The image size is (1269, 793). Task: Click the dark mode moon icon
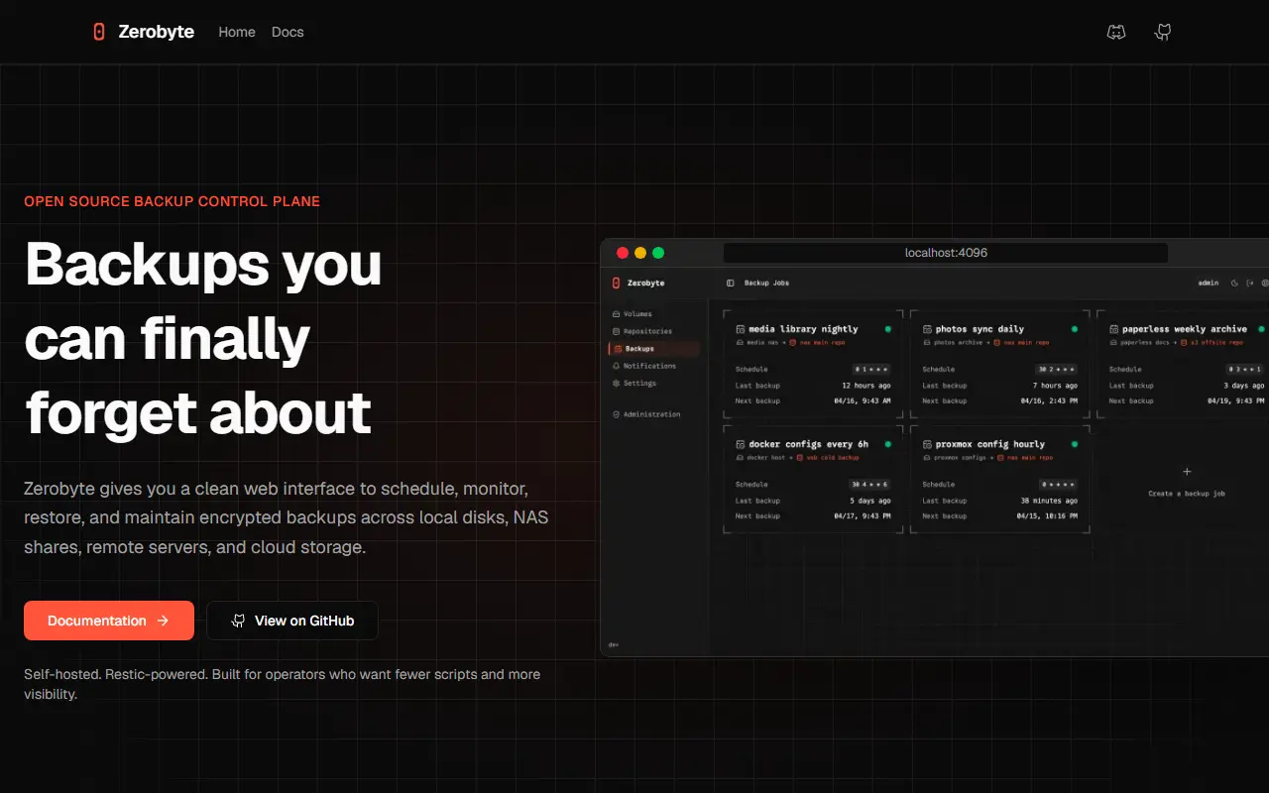point(1235,283)
